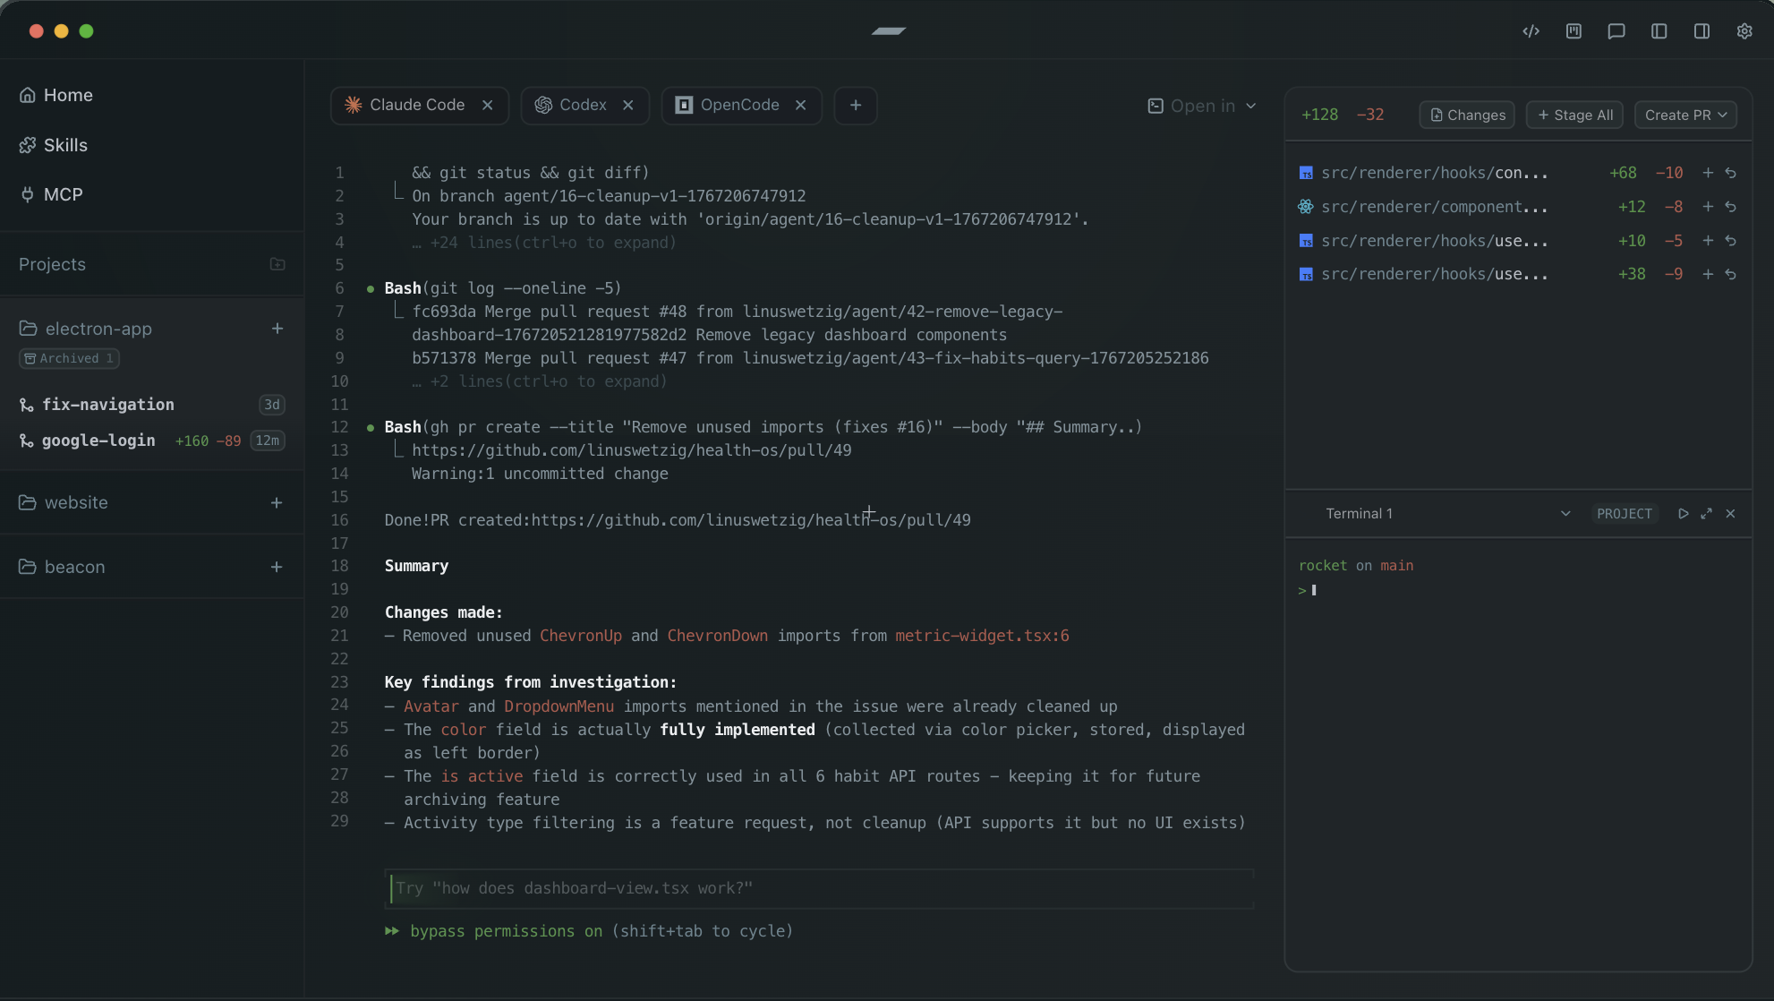
Task: Click the Claude Code prompt input field
Action: pos(819,888)
